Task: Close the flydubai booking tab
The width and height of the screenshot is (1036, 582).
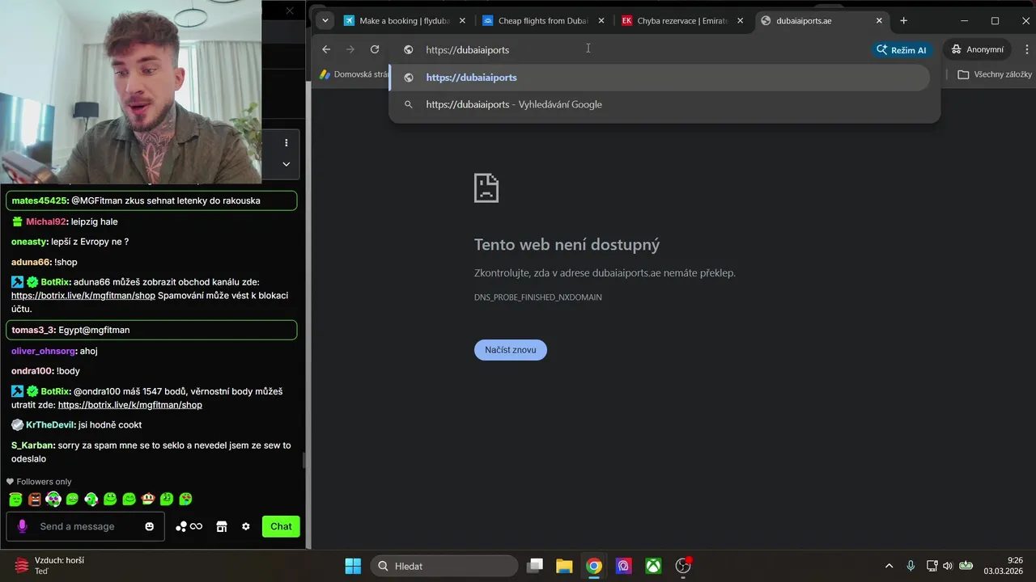Action: pyautogui.click(x=462, y=21)
